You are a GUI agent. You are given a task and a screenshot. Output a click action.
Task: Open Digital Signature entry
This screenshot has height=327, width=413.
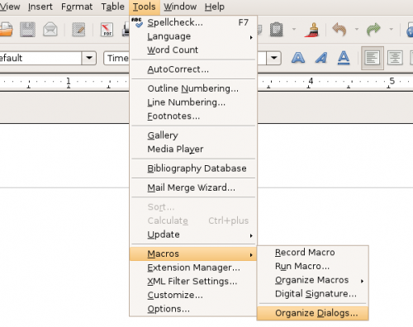click(313, 294)
